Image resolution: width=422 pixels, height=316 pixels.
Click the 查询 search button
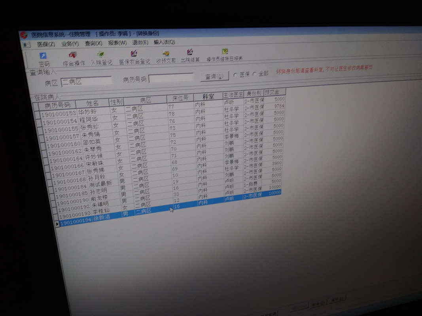pos(214,76)
